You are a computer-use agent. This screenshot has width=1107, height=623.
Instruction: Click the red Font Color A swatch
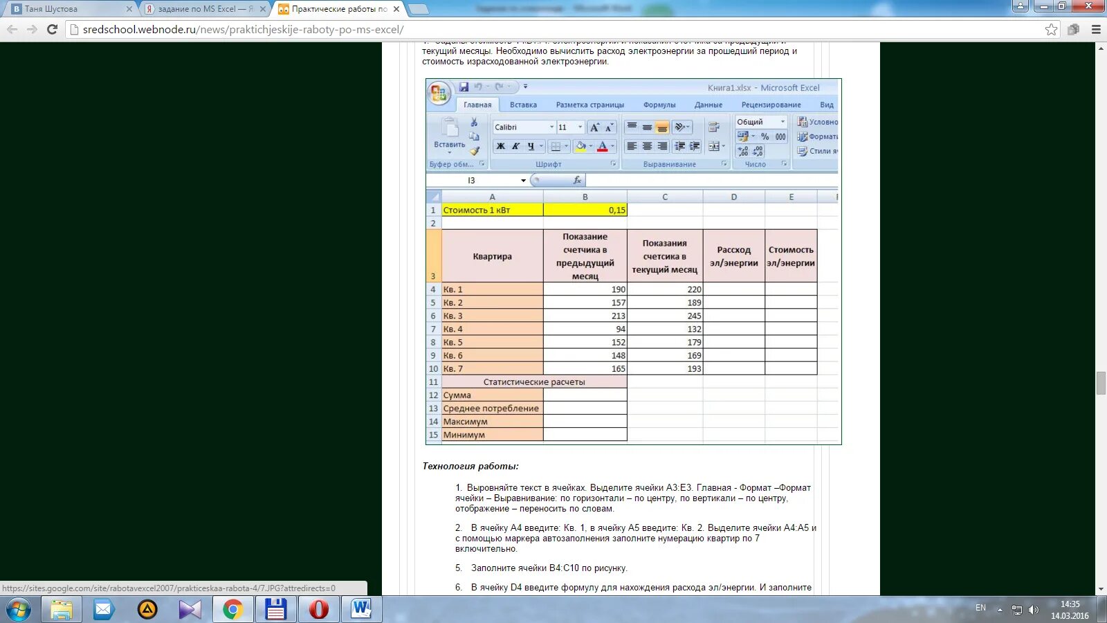click(x=603, y=146)
